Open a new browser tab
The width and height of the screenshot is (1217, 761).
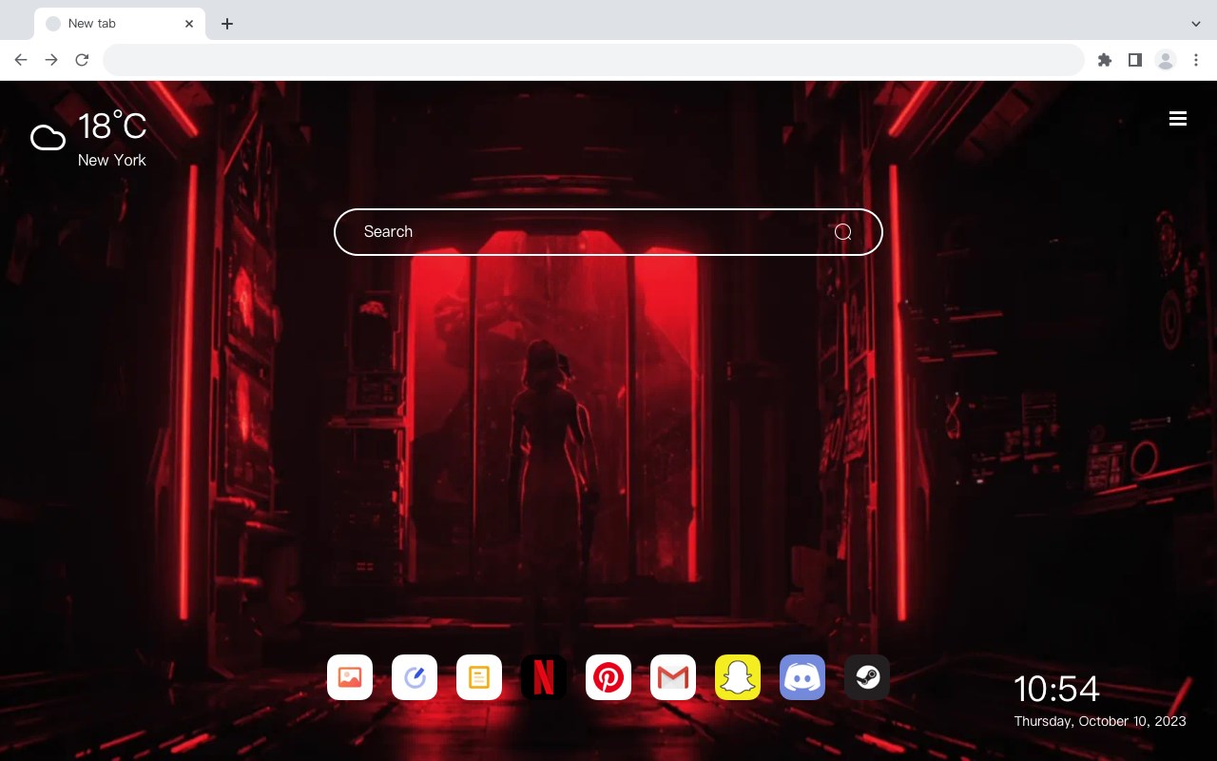click(x=226, y=24)
